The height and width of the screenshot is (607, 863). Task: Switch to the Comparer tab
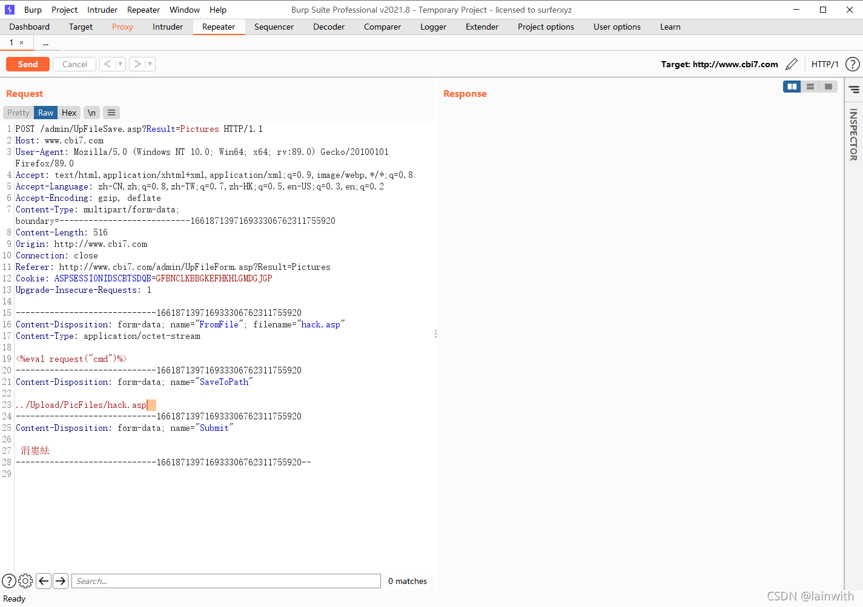point(382,27)
